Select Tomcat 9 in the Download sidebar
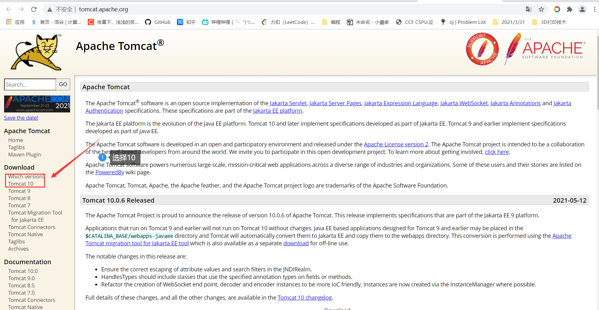599x310 pixels. tap(19, 191)
